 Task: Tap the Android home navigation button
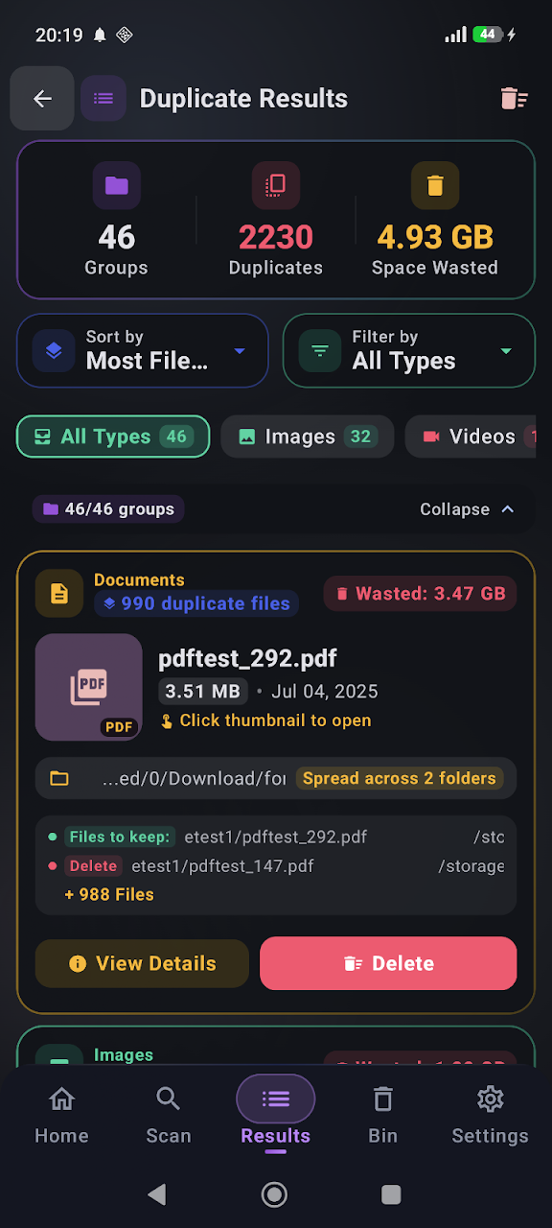[x=275, y=1193]
